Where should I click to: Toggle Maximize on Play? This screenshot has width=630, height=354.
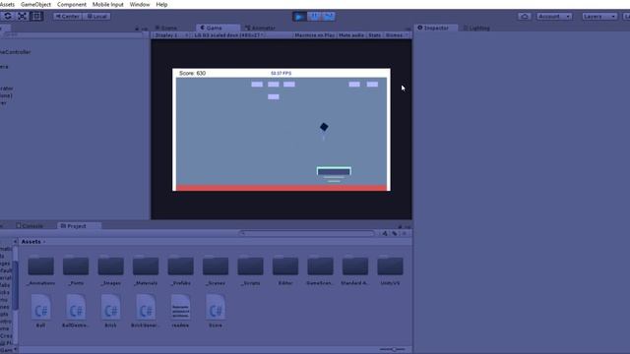pyautogui.click(x=315, y=35)
